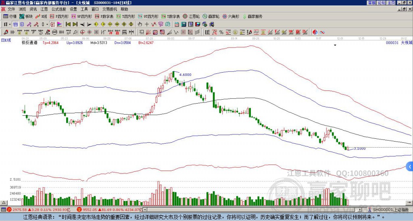
Task: Open the 9P四方形 tool
Action: [81, 16]
